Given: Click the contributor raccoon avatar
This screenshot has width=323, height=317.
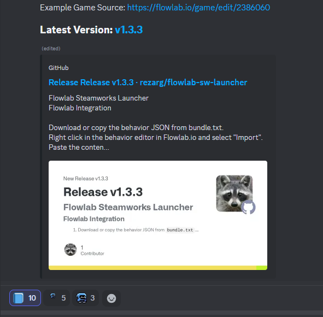Looking at the screenshot, I should coord(71,249).
